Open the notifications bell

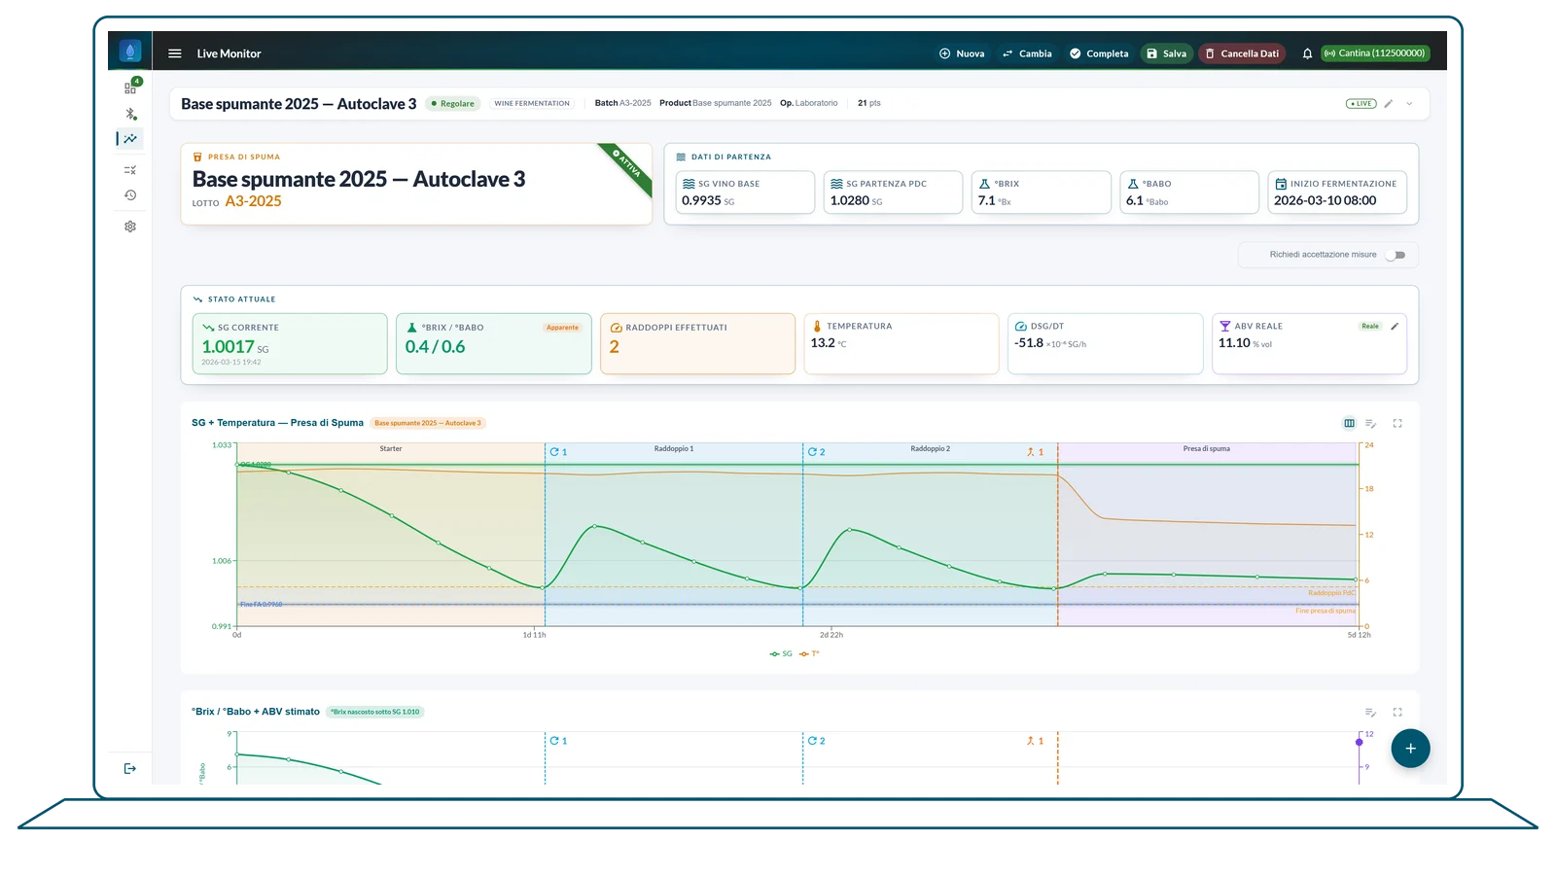(1307, 53)
